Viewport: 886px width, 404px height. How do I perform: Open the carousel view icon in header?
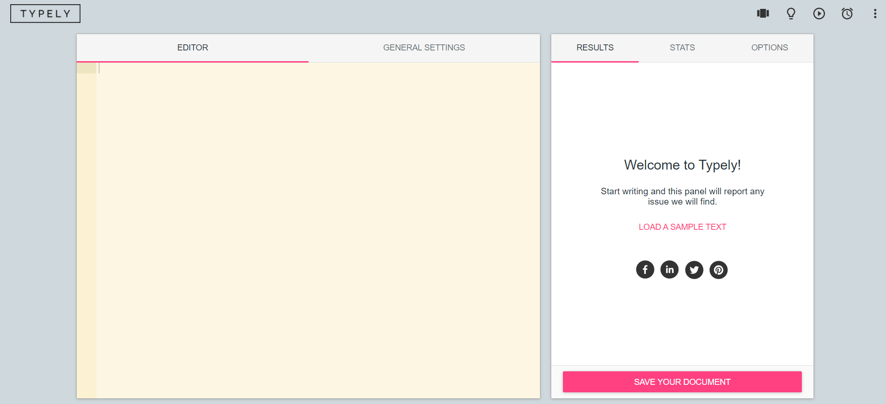pyautogui.click(x=763, y=14)
